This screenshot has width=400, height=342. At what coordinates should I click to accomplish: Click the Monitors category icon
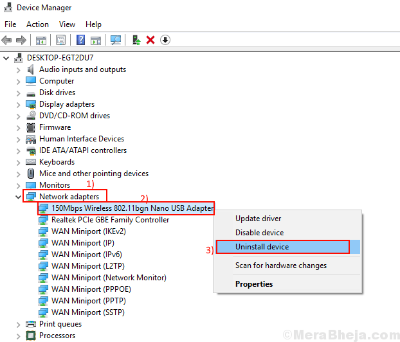point(31,185)
